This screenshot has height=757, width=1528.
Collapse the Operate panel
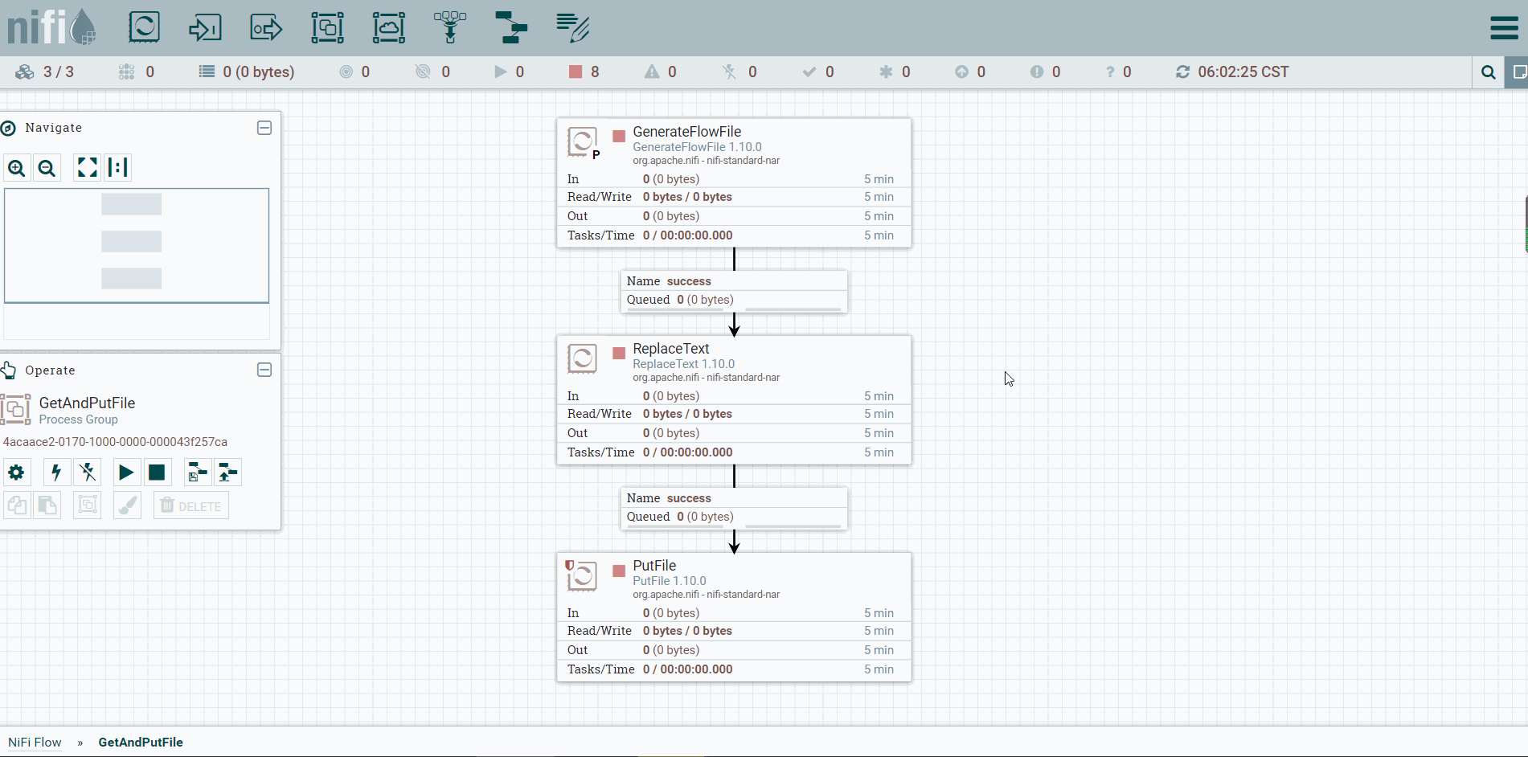coord(264,370)
